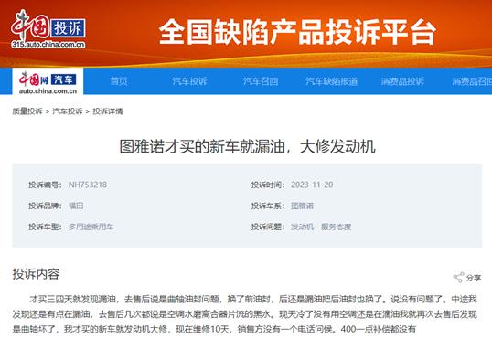Viewport: 492px width, 338px height.
Task: Click complaint line starting 才买三四天就发现漏油
Action: 253,299
